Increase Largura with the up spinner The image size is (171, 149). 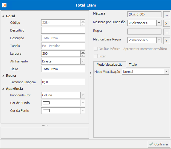[83, 52]
